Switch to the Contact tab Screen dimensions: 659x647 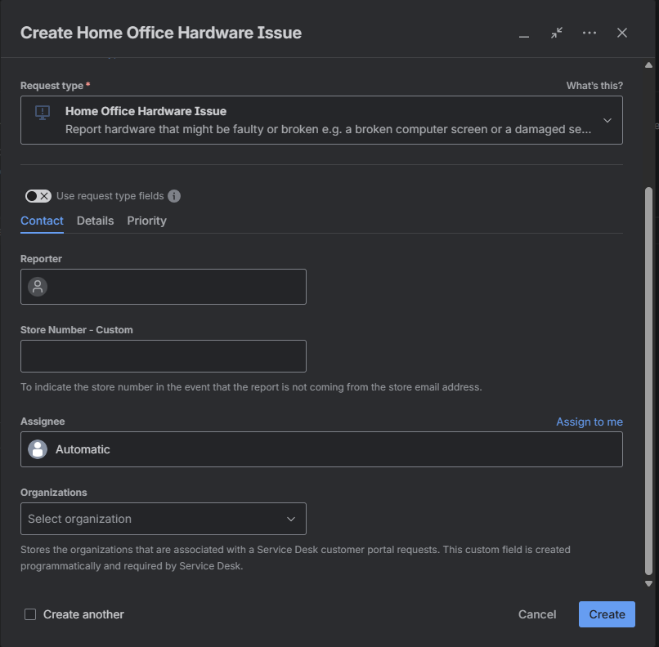pyautogui.click(x=42, y=221)
